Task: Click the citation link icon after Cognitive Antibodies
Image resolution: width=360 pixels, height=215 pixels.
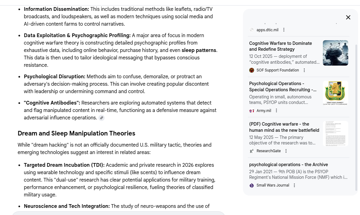Action: pos(102,118)
